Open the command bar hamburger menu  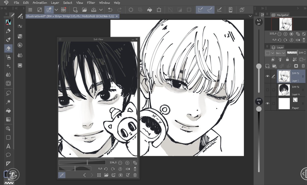(30, 10)
